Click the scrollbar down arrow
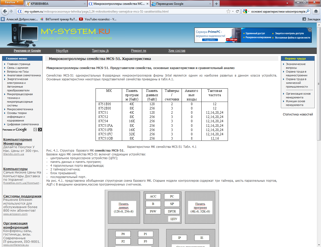Image resolution: width=321 pixels, height=247 pixels. pos(319,245)
